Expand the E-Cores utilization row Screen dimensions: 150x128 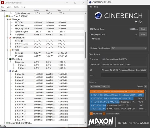(x=14, y=68)
